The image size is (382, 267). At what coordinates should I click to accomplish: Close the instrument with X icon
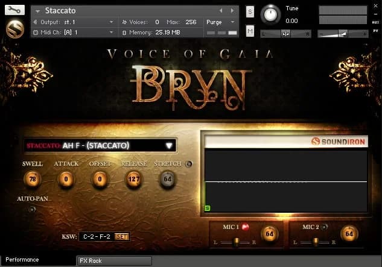click(376, 6)
